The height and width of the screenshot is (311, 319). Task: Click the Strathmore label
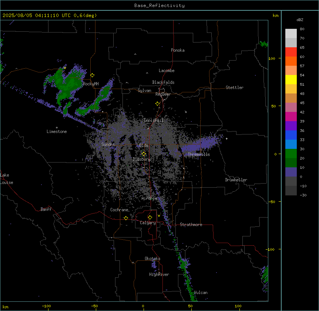click(191, 225)
